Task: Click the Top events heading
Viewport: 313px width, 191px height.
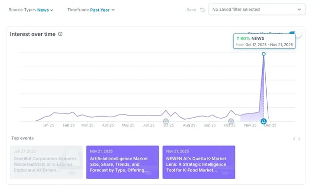Action: click(23, 138)
